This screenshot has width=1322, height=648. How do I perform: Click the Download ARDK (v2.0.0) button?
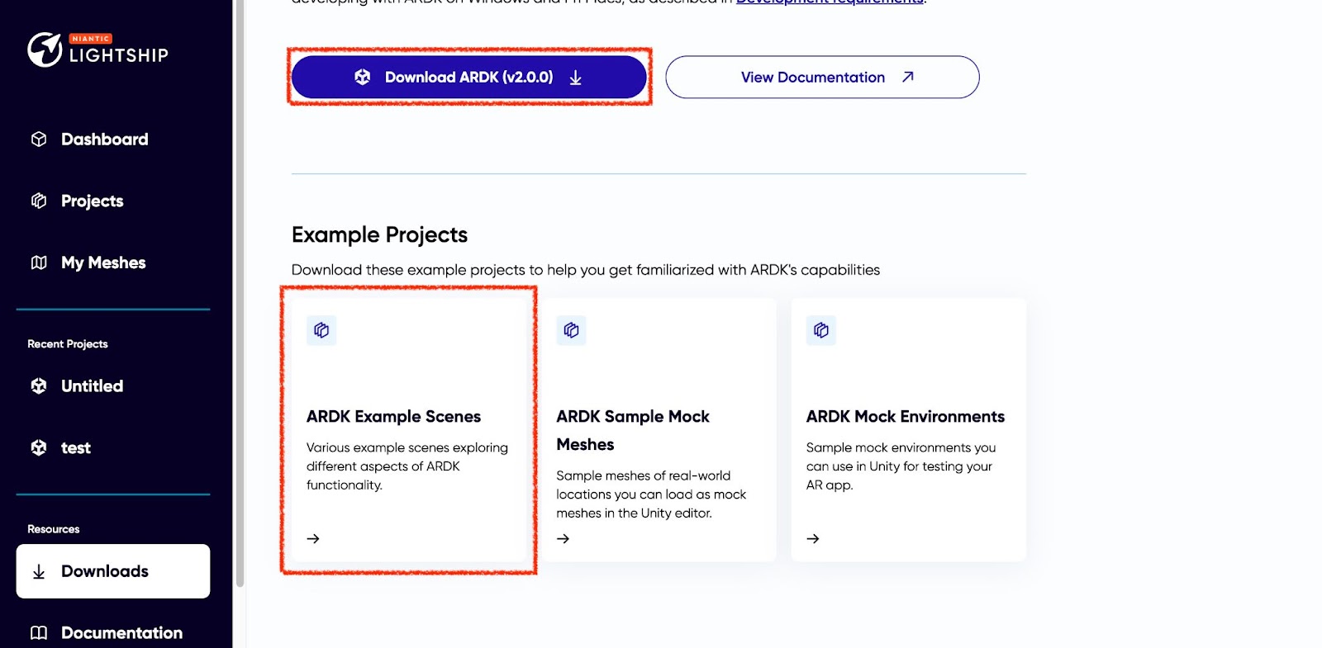pos(469,77)
